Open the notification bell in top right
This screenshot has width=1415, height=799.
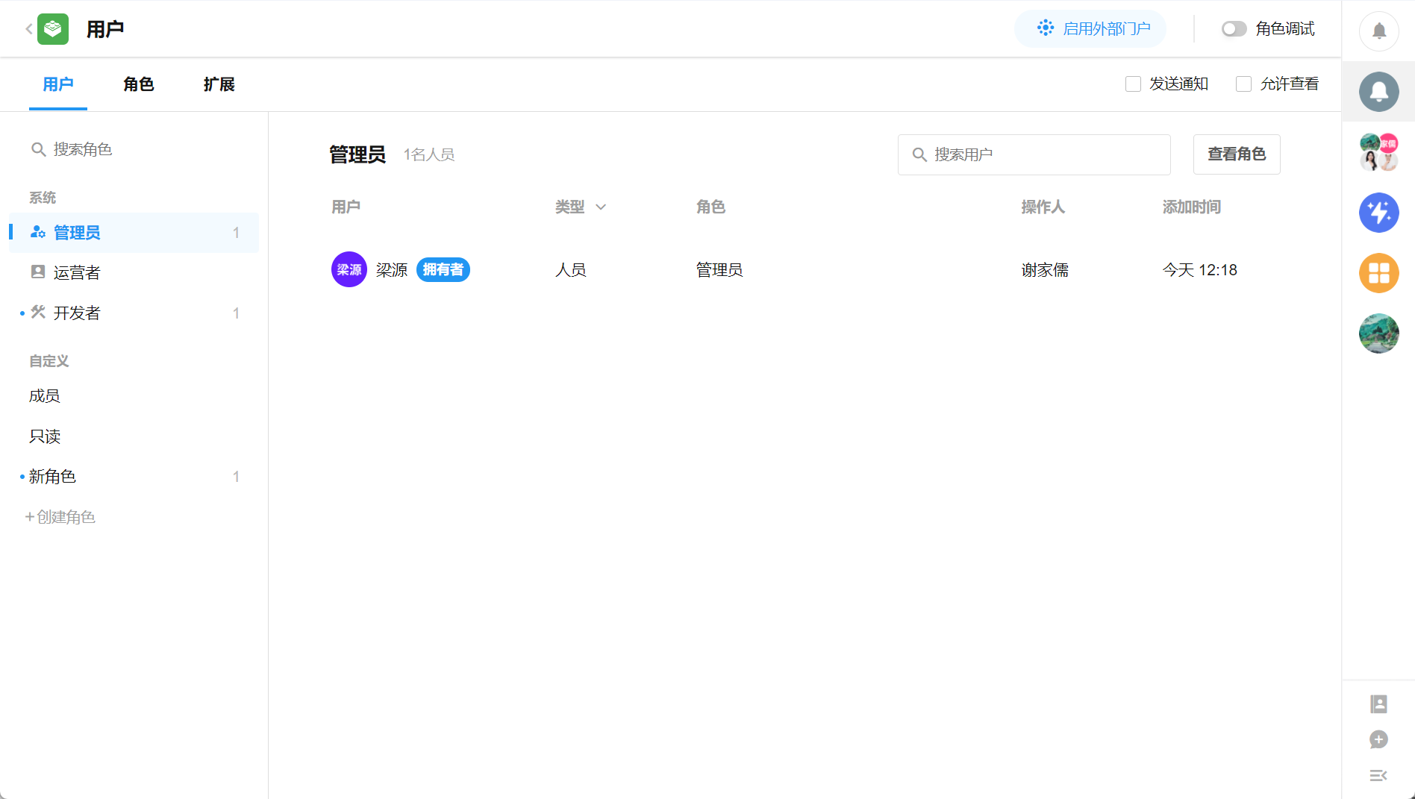(x=1378, y=31)
